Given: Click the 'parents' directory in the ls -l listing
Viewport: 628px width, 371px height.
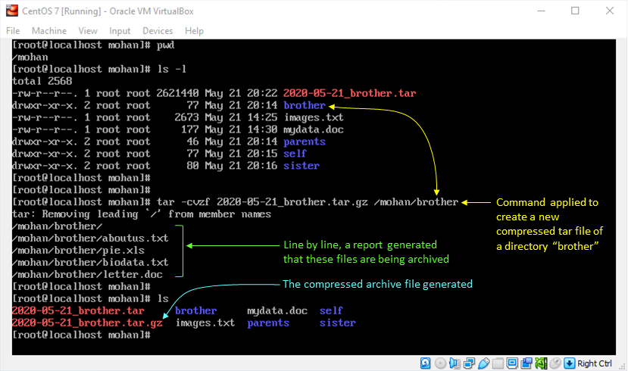Looking at the screenshot, I should coord(305,142).
